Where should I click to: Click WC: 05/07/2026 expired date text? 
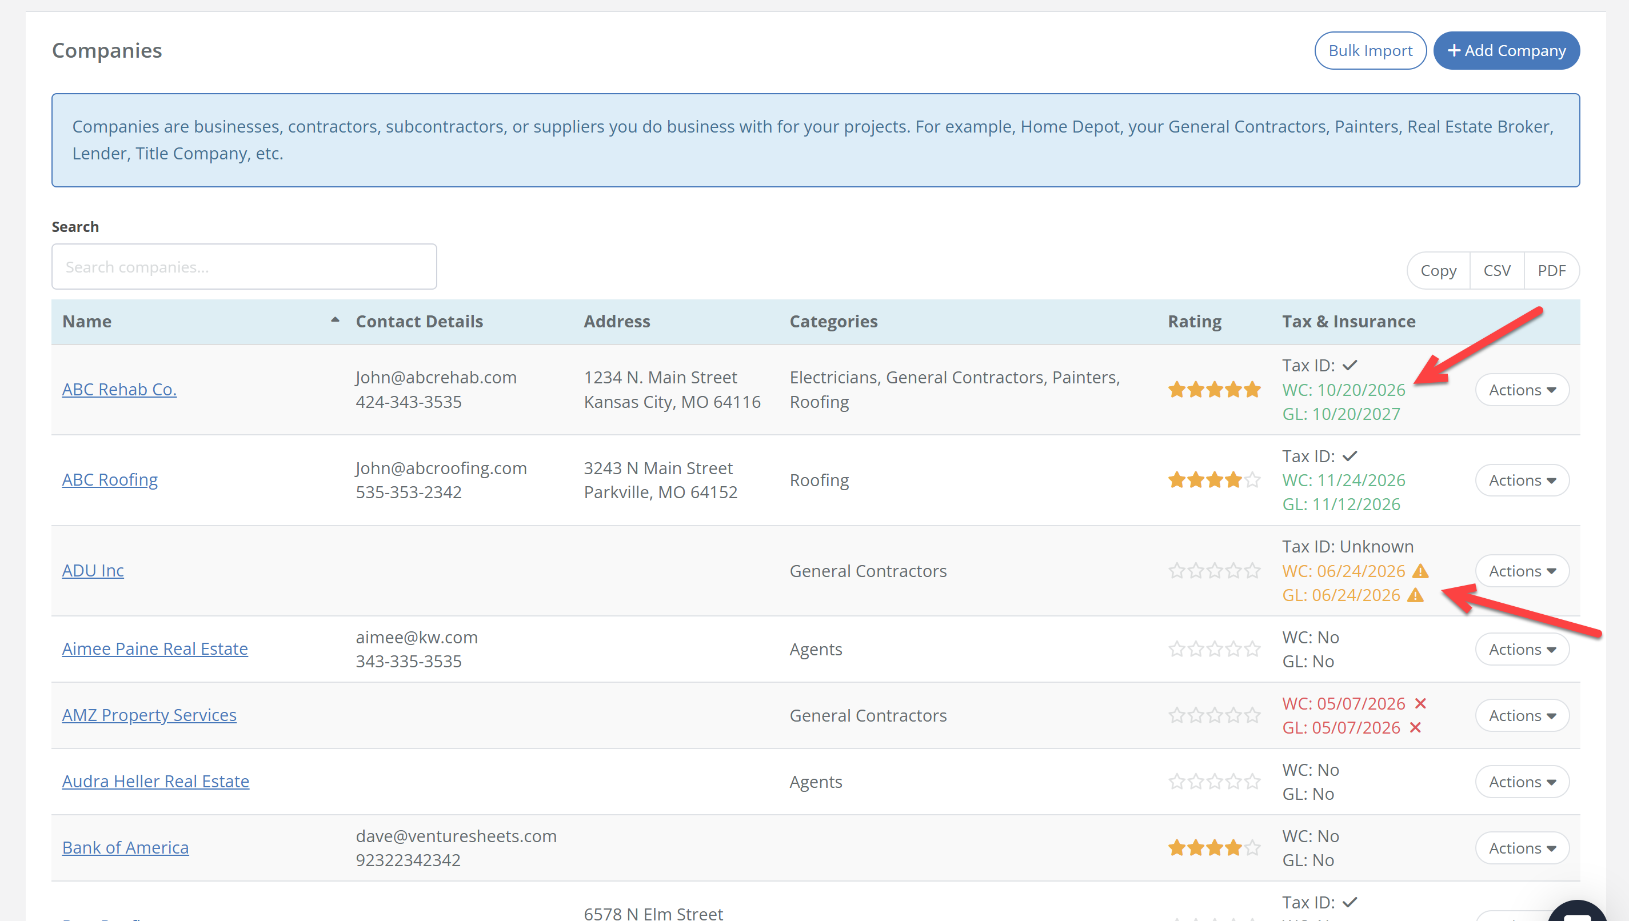(x=1344, y=703)
